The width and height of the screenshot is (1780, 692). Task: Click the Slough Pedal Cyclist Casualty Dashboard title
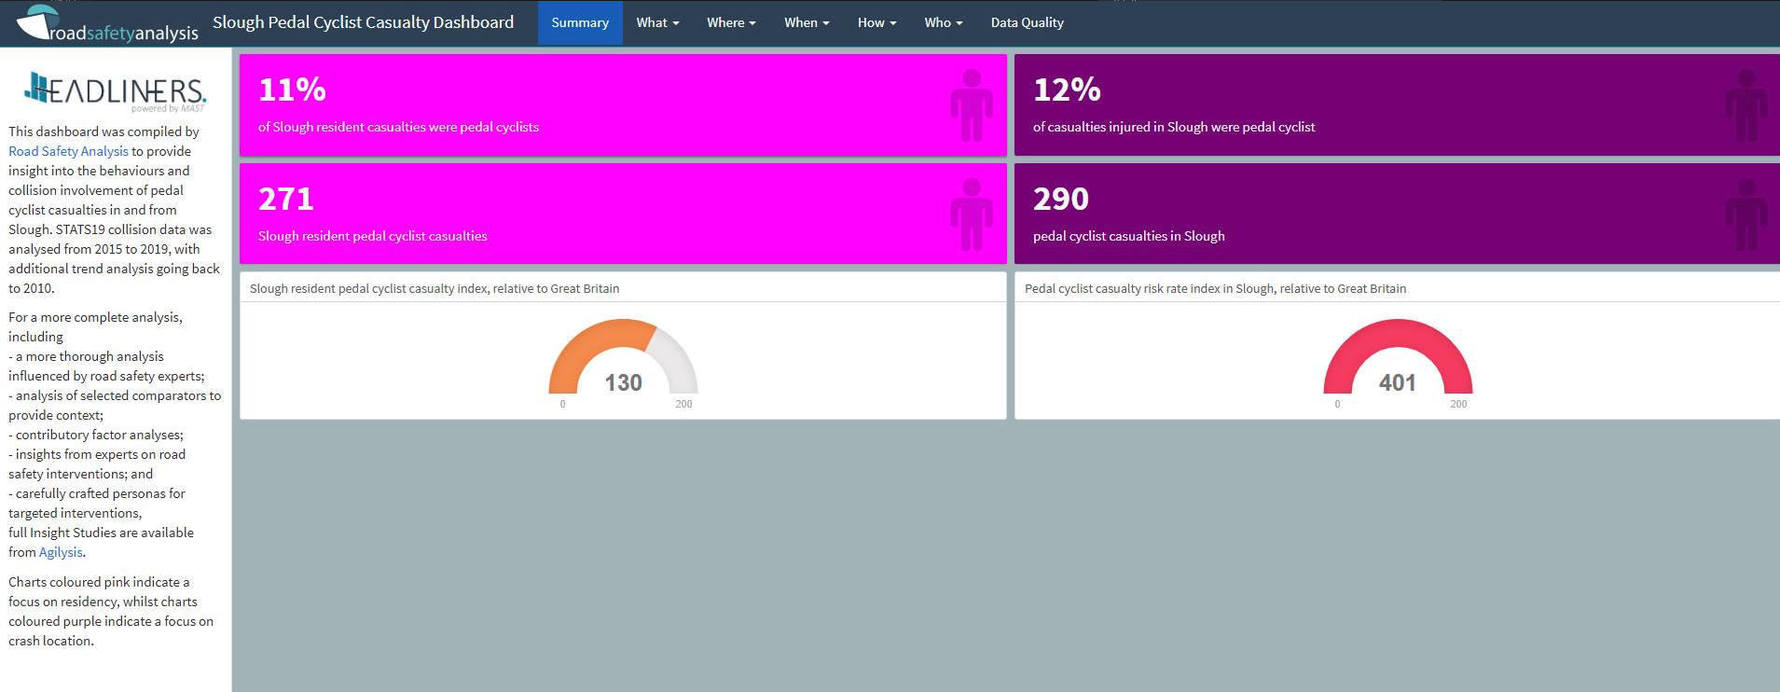(x=363, y=22)
